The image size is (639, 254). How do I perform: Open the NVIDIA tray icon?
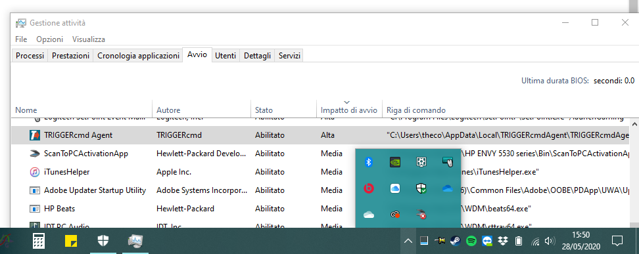[395, 162]
